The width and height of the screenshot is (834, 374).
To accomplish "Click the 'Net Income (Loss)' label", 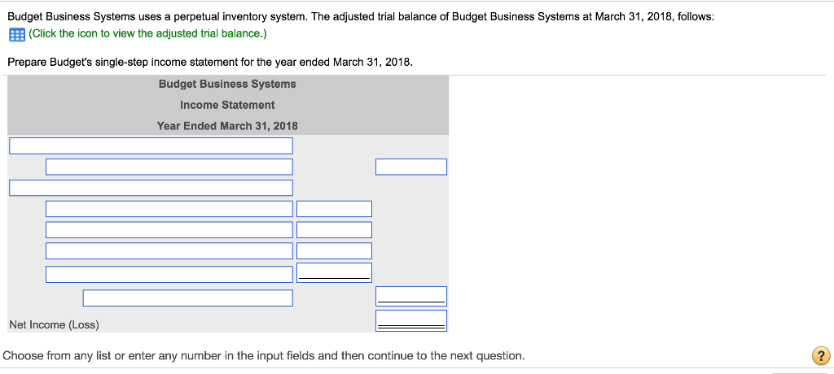I will (55, 324).
